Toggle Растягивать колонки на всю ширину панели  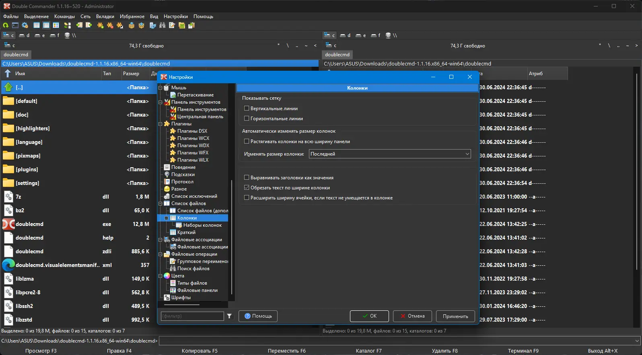pos(247,142)
